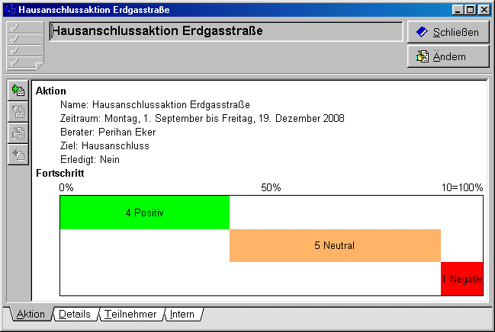Switch to the Intern tab
The width and height of the screenshot is (495, 332).
[x=182, y=314]
